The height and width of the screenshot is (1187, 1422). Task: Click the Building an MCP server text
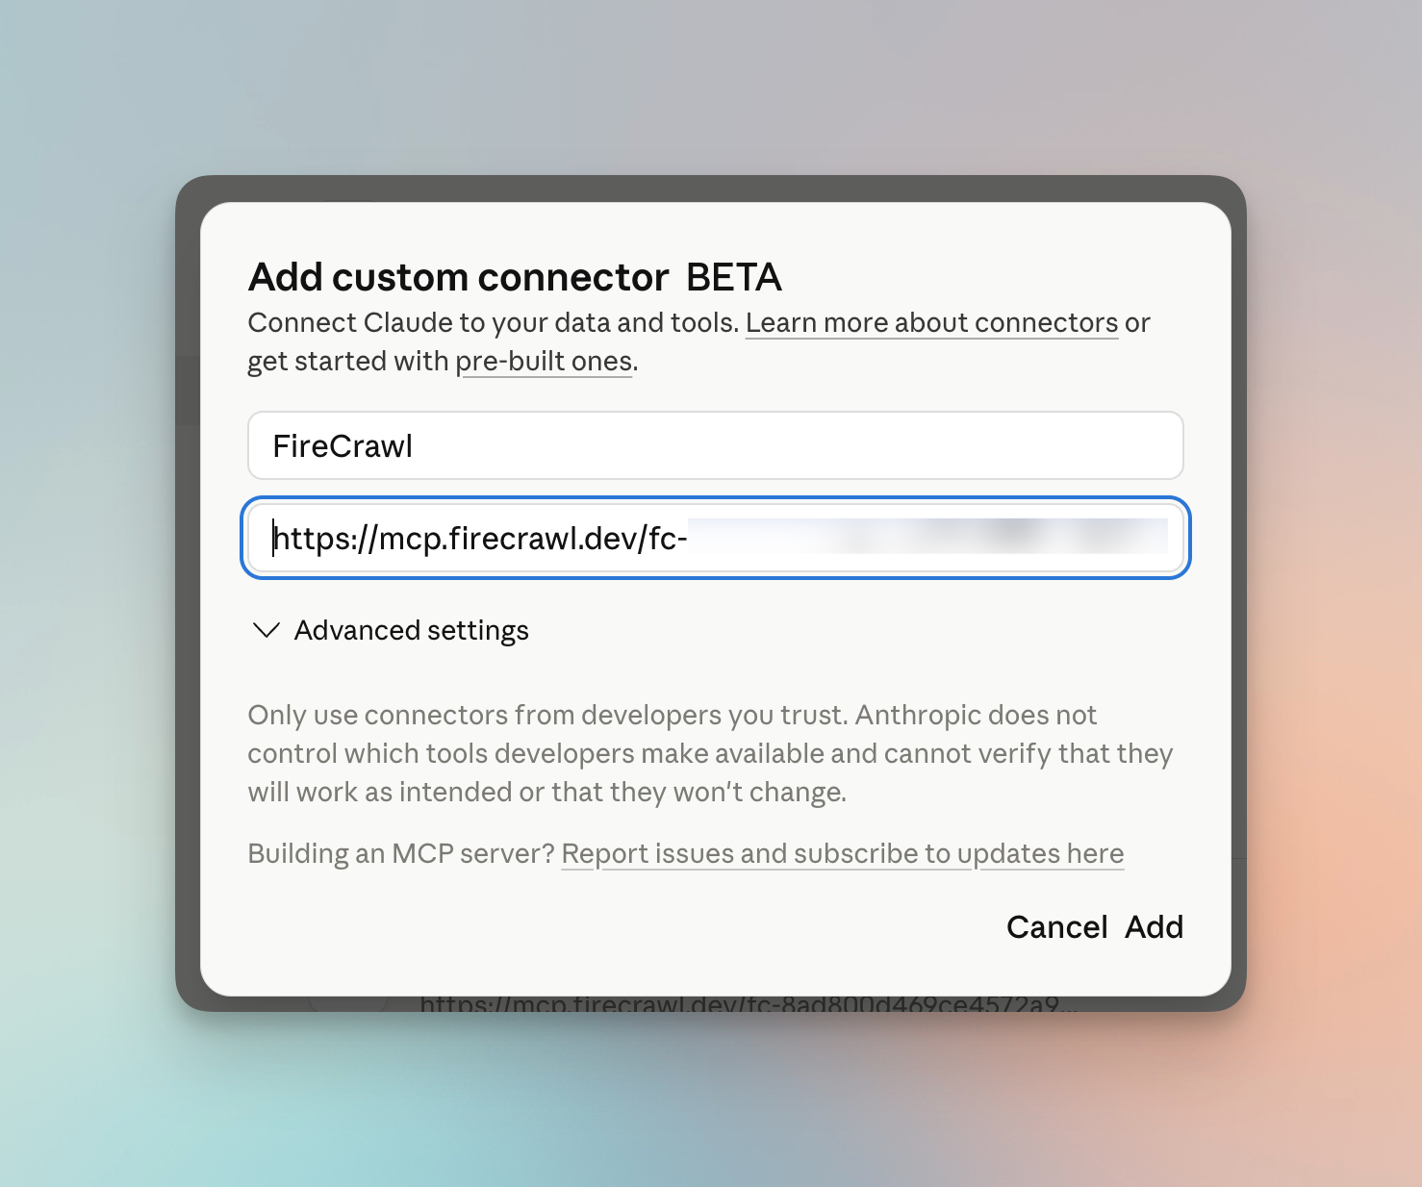(399, 853)
